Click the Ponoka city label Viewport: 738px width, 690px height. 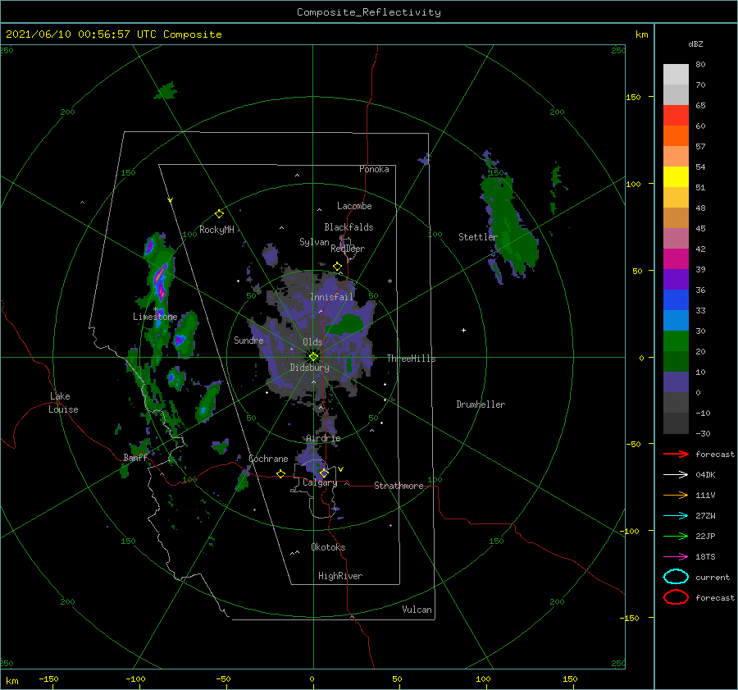pos(374,169)
